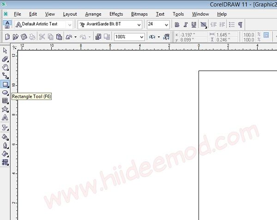Copy selection using the Copy icon
Viewport: 277px width, 220px height.
pos(50,37)
